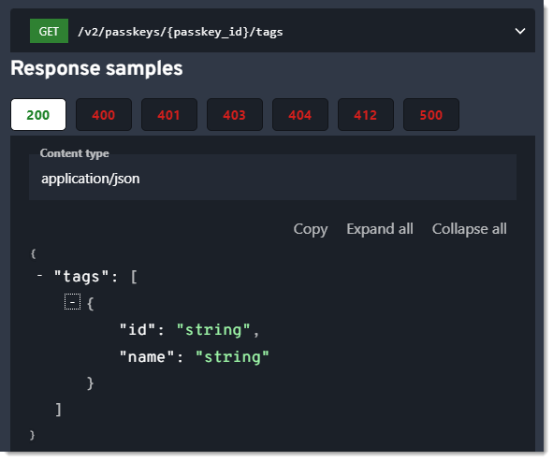Screen dimensions: 553x461
Task: Open the application/json content type dropdown
Action: 272,178
